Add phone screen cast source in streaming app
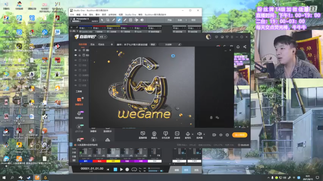 166,135
